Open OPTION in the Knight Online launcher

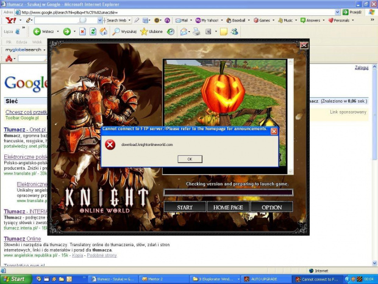click(x=272, y=207)
